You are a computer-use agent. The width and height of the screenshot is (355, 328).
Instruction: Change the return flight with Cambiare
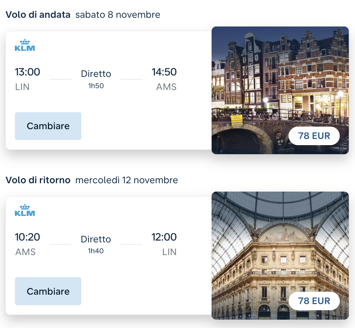point(48,291)
